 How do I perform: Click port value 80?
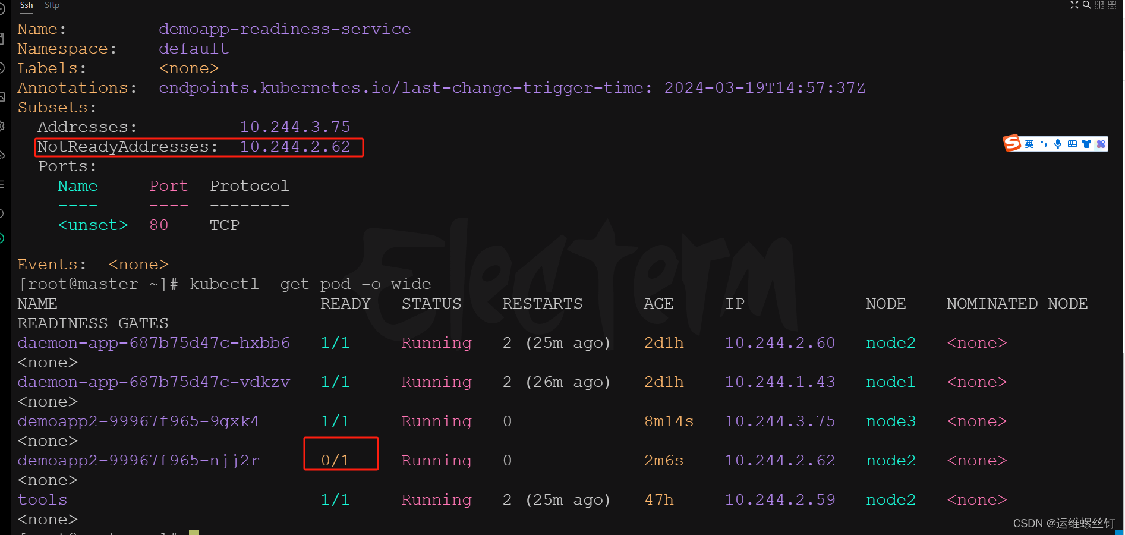pyautogui.click(x=159, y=225)
